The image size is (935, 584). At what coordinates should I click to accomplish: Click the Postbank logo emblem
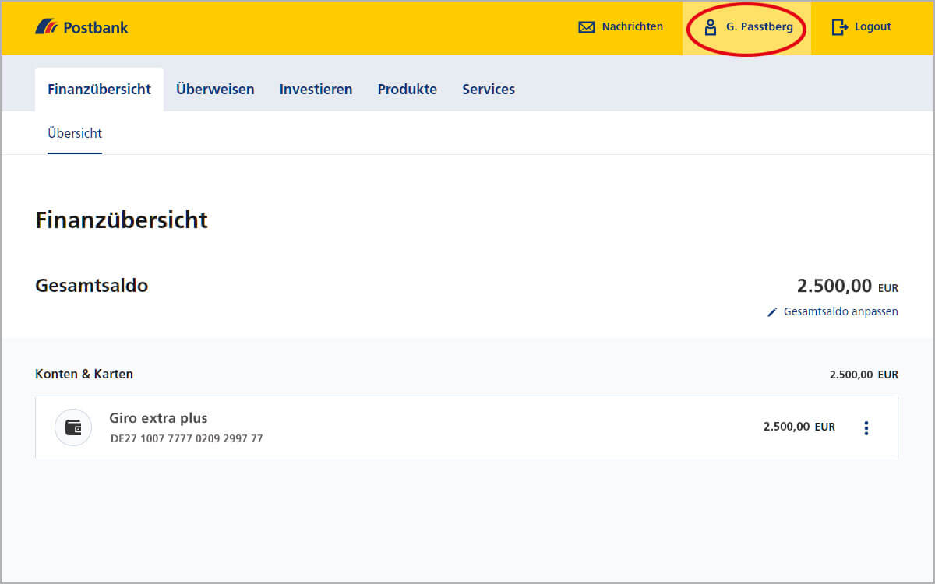pos(47,27)
